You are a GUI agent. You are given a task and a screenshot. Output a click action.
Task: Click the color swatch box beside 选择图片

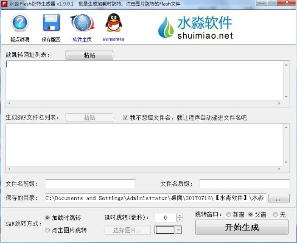pos(165,230)
